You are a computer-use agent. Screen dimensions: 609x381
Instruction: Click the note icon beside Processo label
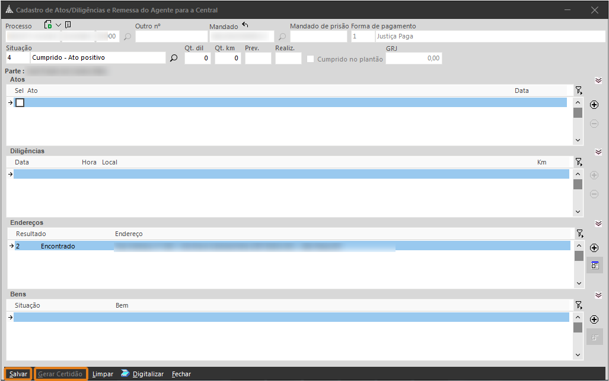tap(68, 25)
